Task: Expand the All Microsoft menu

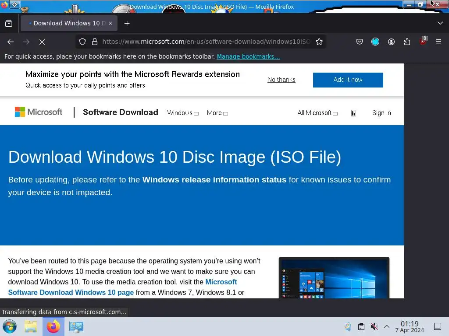Action: tap(317, 113)
